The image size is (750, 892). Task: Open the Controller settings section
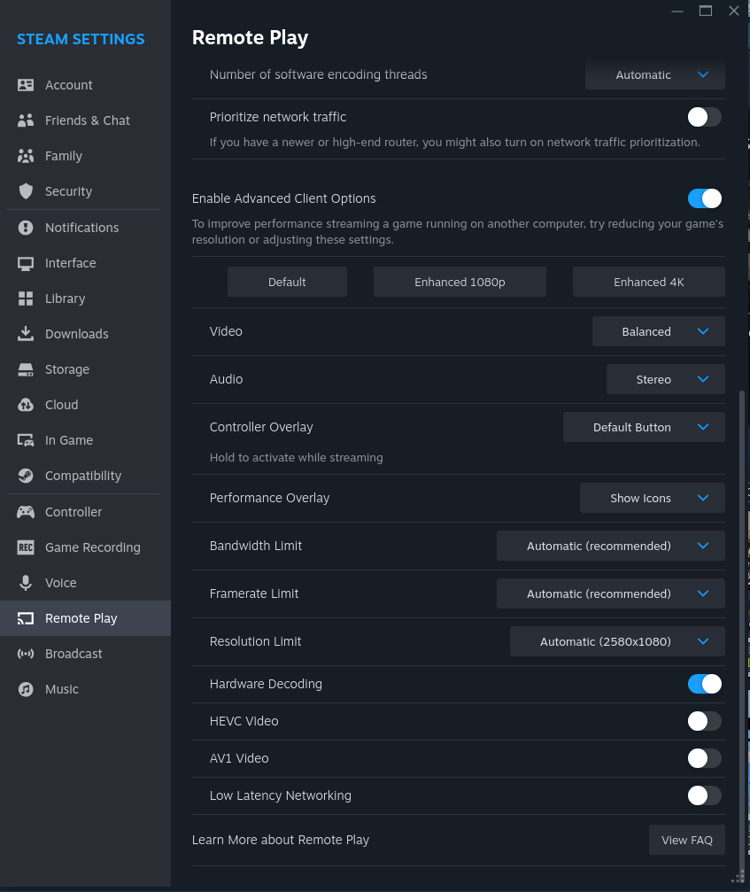tap(85, 512)
